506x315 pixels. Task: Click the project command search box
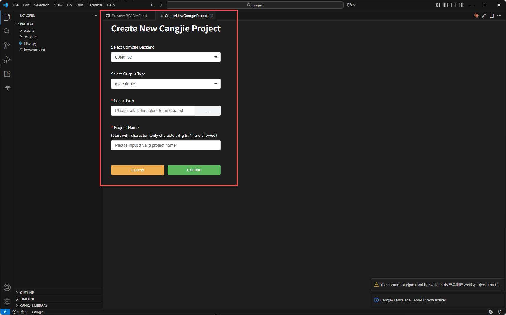(255, 5)
